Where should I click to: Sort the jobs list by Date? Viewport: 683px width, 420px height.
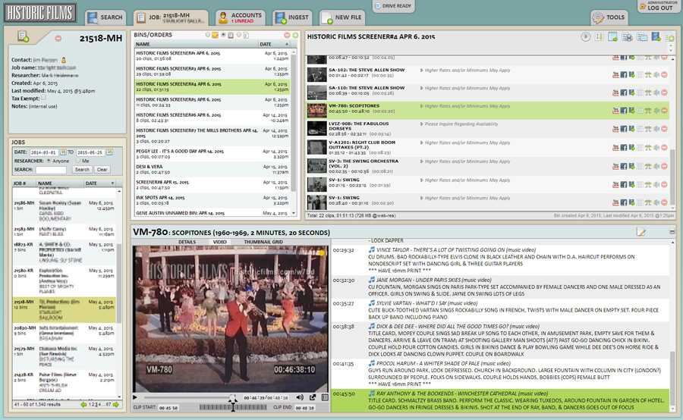(x=99, y=183)
